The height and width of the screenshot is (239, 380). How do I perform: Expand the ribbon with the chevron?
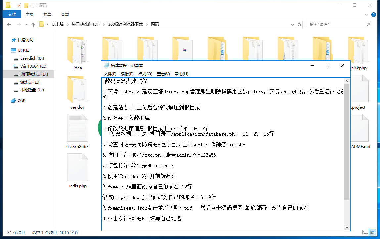366,15
